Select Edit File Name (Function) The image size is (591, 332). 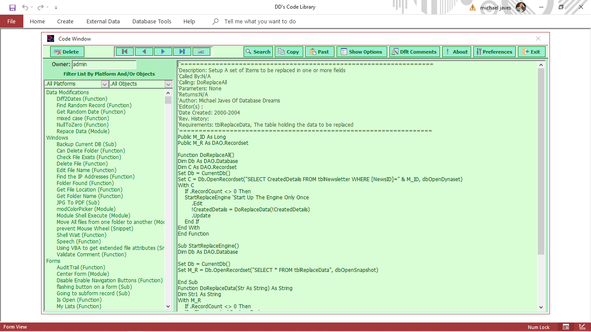87,170
